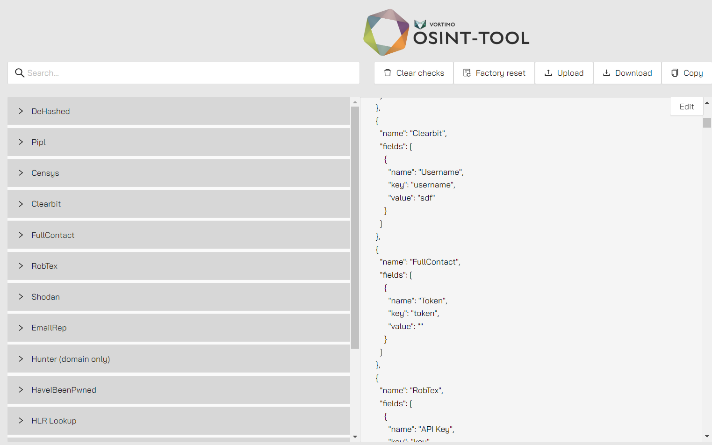
Task: Click JSON line "name": "Clearbit"
Action: [x=413, y=133]
